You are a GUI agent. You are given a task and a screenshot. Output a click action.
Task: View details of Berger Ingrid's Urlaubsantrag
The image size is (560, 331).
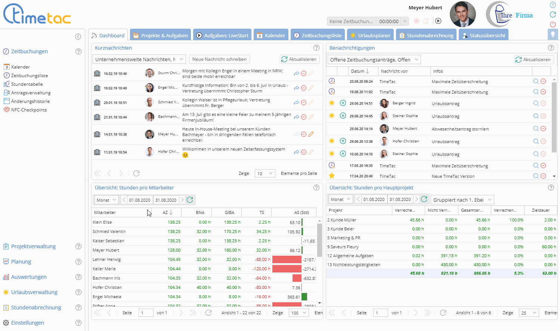(536, 103)
